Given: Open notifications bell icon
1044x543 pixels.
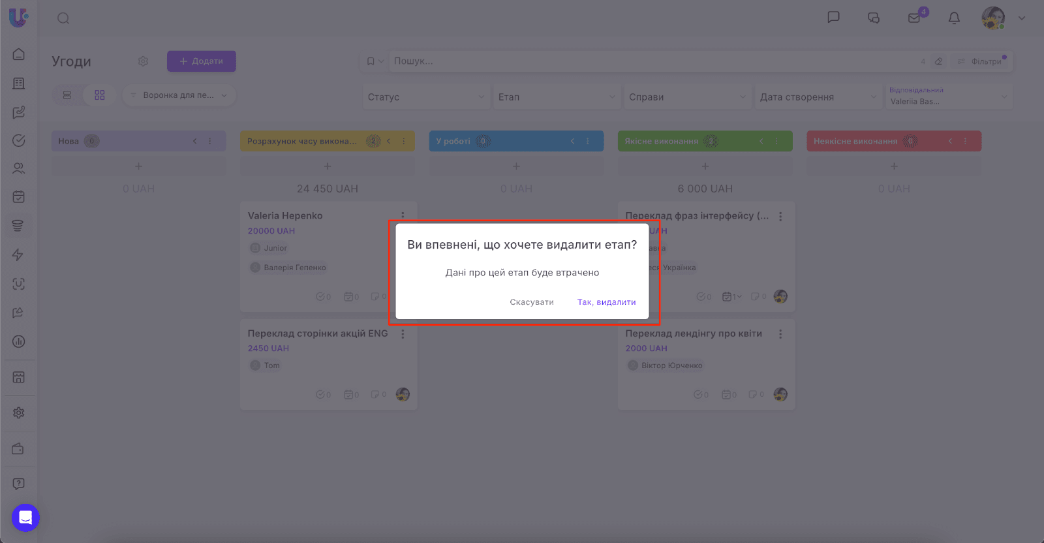Looking at the screenshot, I should coord(954,18).
